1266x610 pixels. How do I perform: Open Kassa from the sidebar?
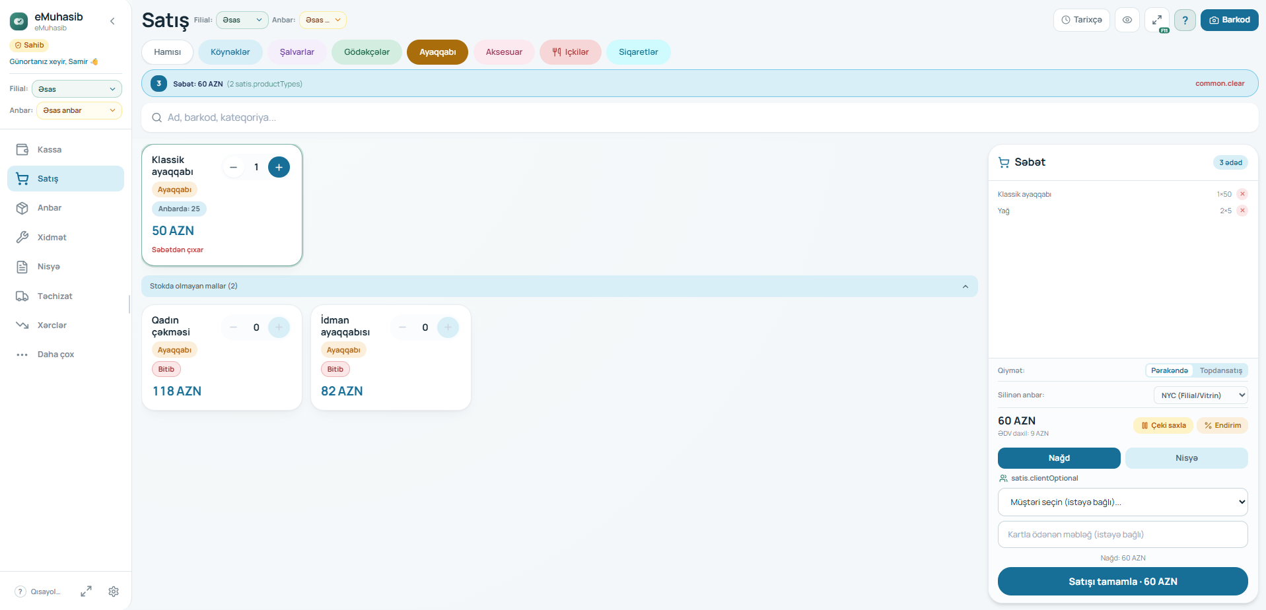click(65, 150)
